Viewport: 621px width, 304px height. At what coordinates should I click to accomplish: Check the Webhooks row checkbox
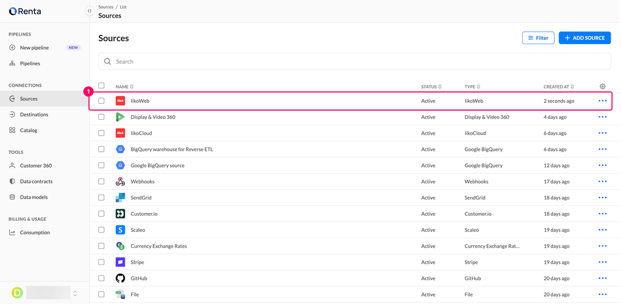click(x=101, y=181)
